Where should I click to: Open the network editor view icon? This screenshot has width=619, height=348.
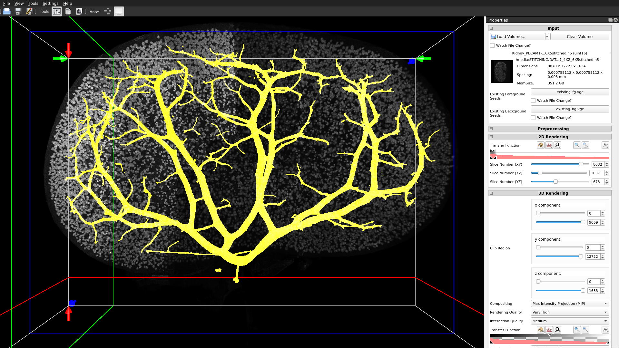(107, 12)
